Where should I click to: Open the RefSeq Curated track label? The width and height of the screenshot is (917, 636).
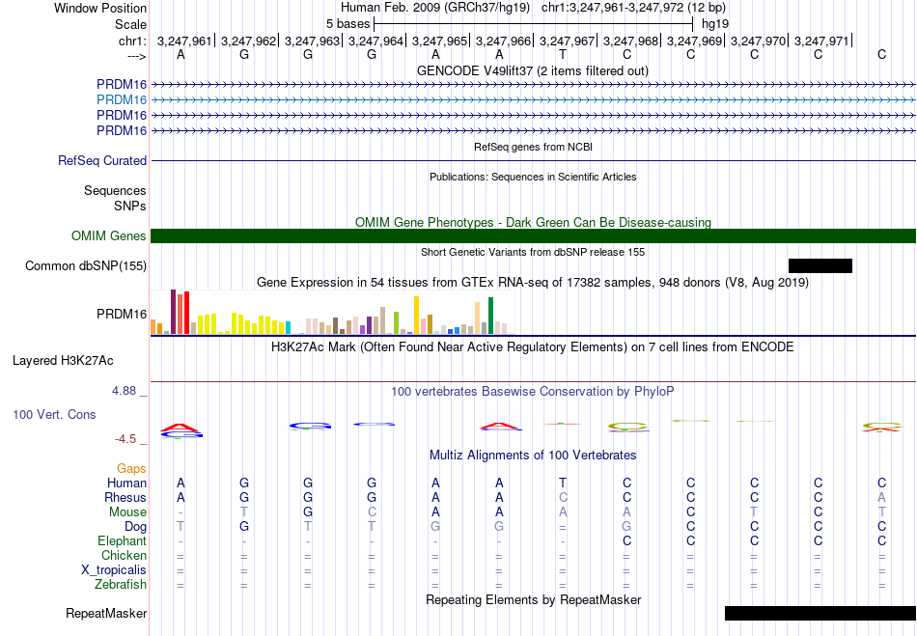[x=102, y=161]
